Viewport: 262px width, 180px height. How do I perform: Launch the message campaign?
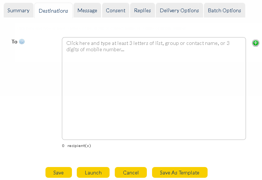[x=93, y=173]
